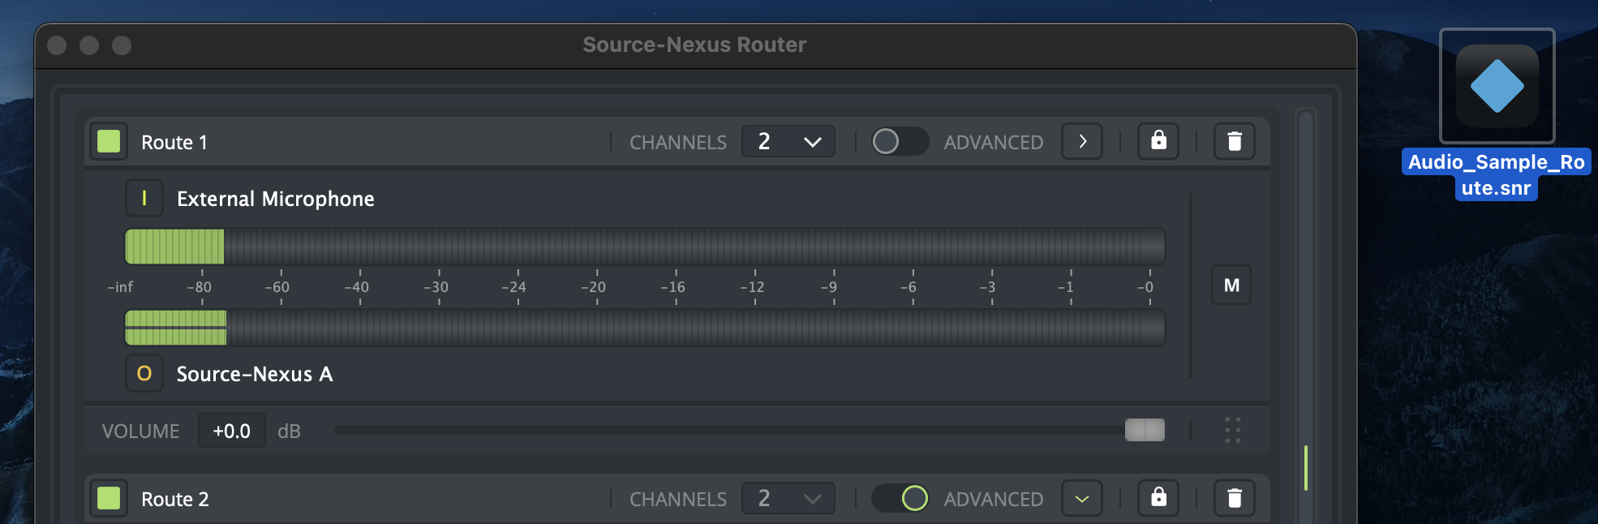Click the output 'O' icon for Source-Nexus A
This screenshot has width=1598, height=524.
click(x=144, y=373)
